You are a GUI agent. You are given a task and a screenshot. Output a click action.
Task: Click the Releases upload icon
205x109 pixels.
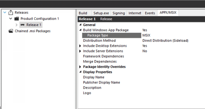[x=11, y=13]
